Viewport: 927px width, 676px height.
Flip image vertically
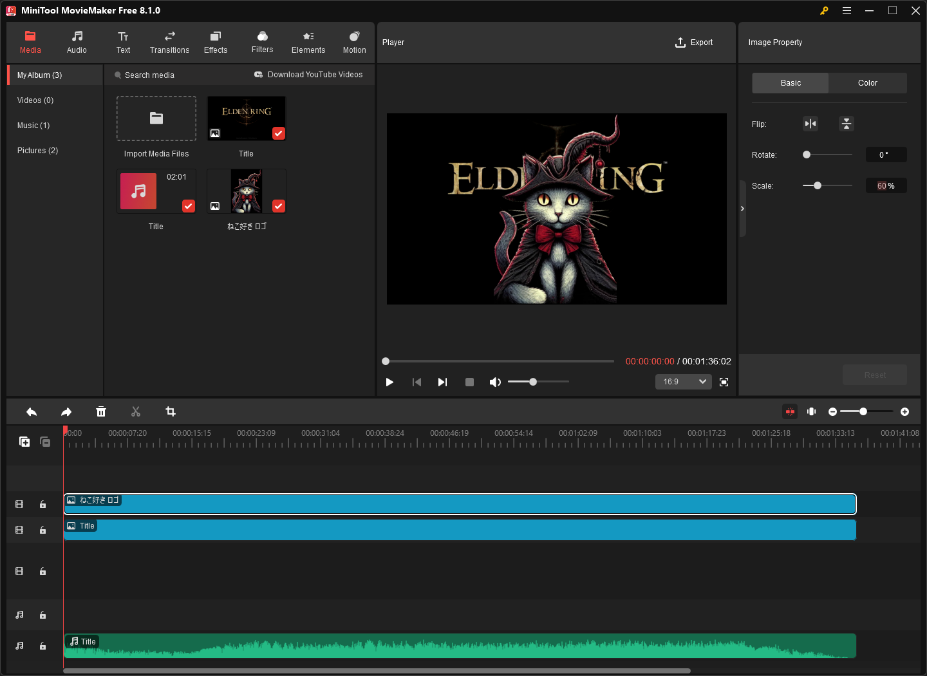click(847, 124)
